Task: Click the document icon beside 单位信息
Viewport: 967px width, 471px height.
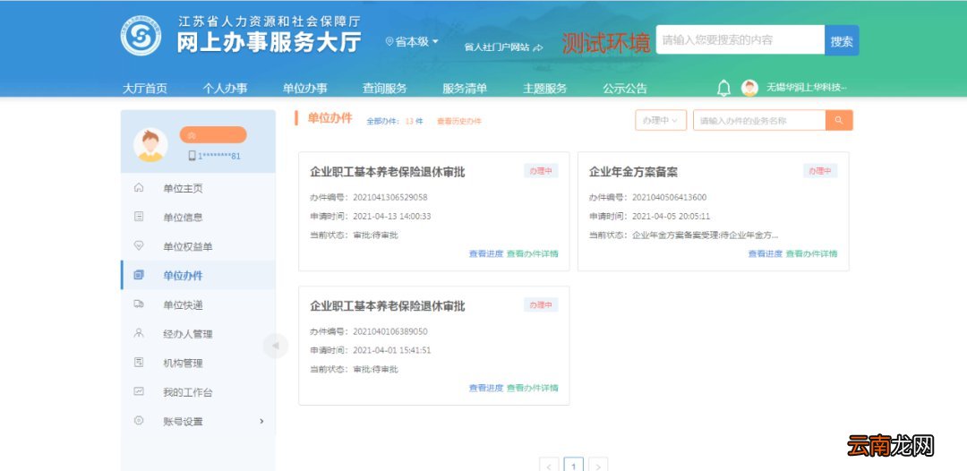Action: pos(139,217)
